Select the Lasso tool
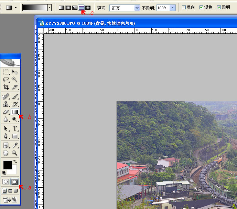The image size is (237, 209). point(6,79)
